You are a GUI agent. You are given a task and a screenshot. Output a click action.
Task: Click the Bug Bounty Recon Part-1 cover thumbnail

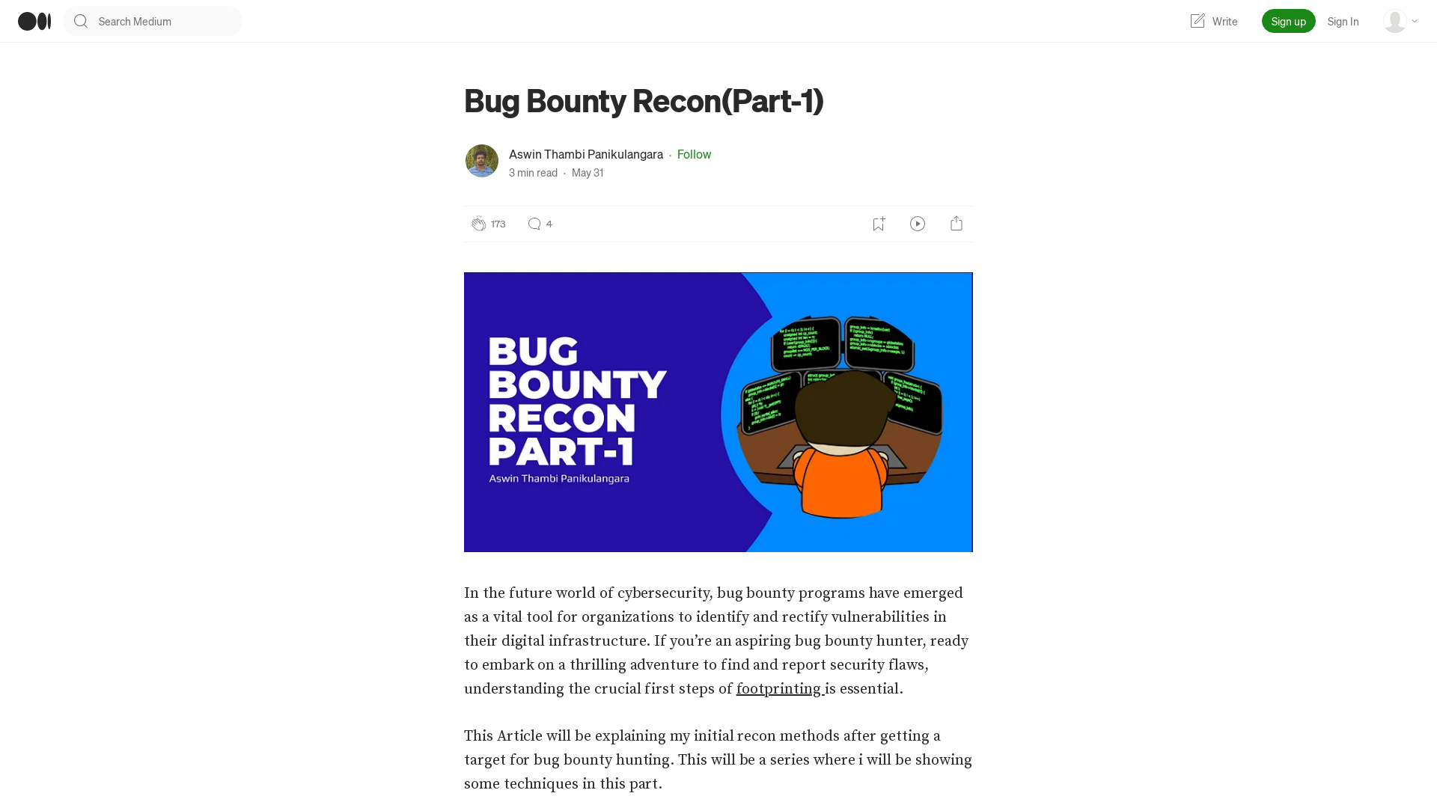[718, 412]
